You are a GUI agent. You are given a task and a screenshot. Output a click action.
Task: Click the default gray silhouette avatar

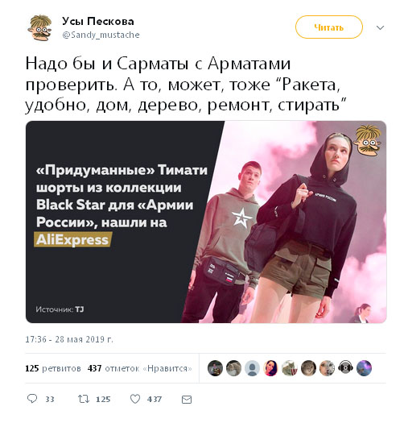point(252,368)
